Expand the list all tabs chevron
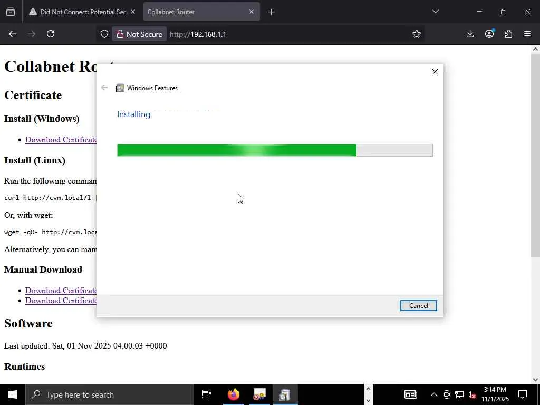The width and height of the screenshot is (540, 405). pyautogui.click(x=435, y=12)
